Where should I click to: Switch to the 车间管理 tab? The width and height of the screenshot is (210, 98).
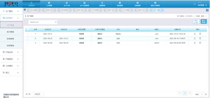tap(34, 10)
